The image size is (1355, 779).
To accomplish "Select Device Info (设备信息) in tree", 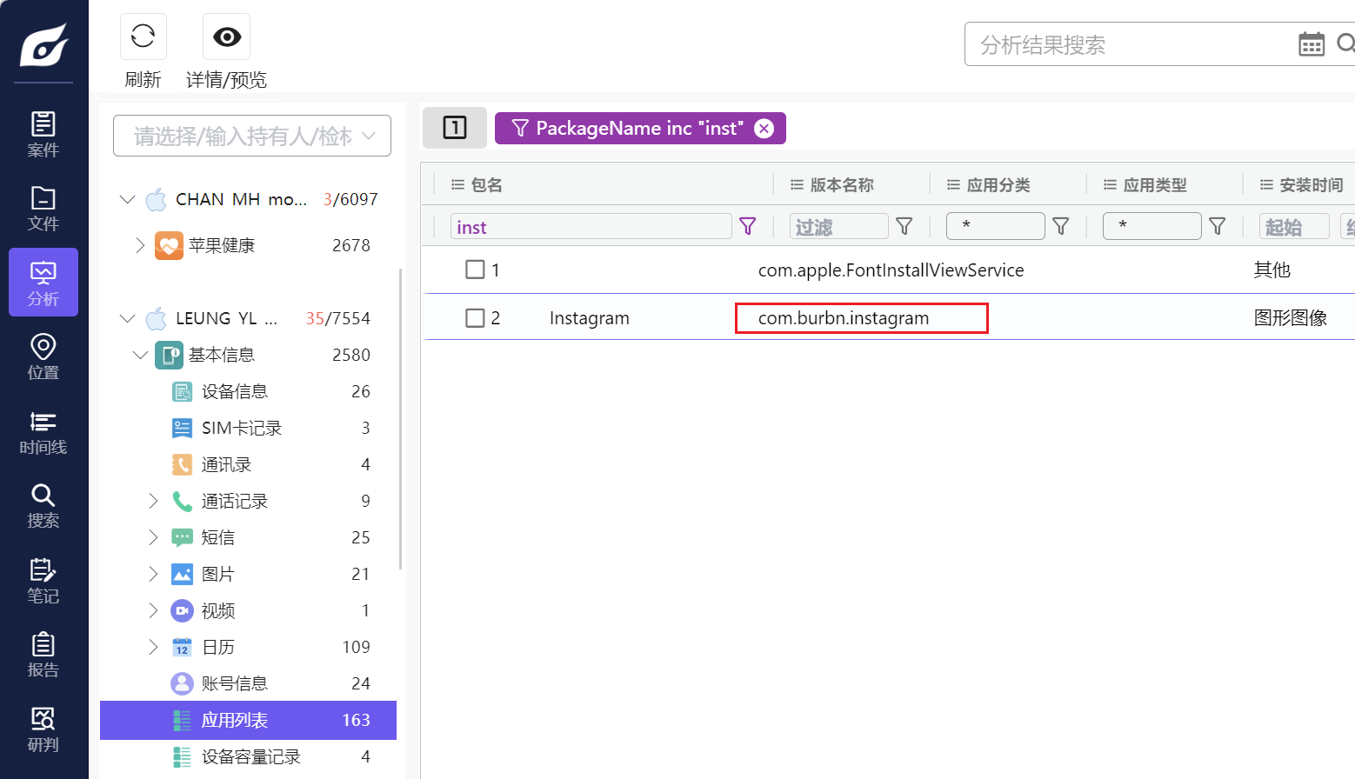I will (234, 391).
